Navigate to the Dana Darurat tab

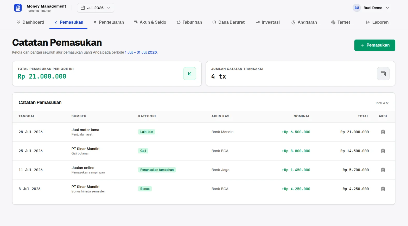228,22
